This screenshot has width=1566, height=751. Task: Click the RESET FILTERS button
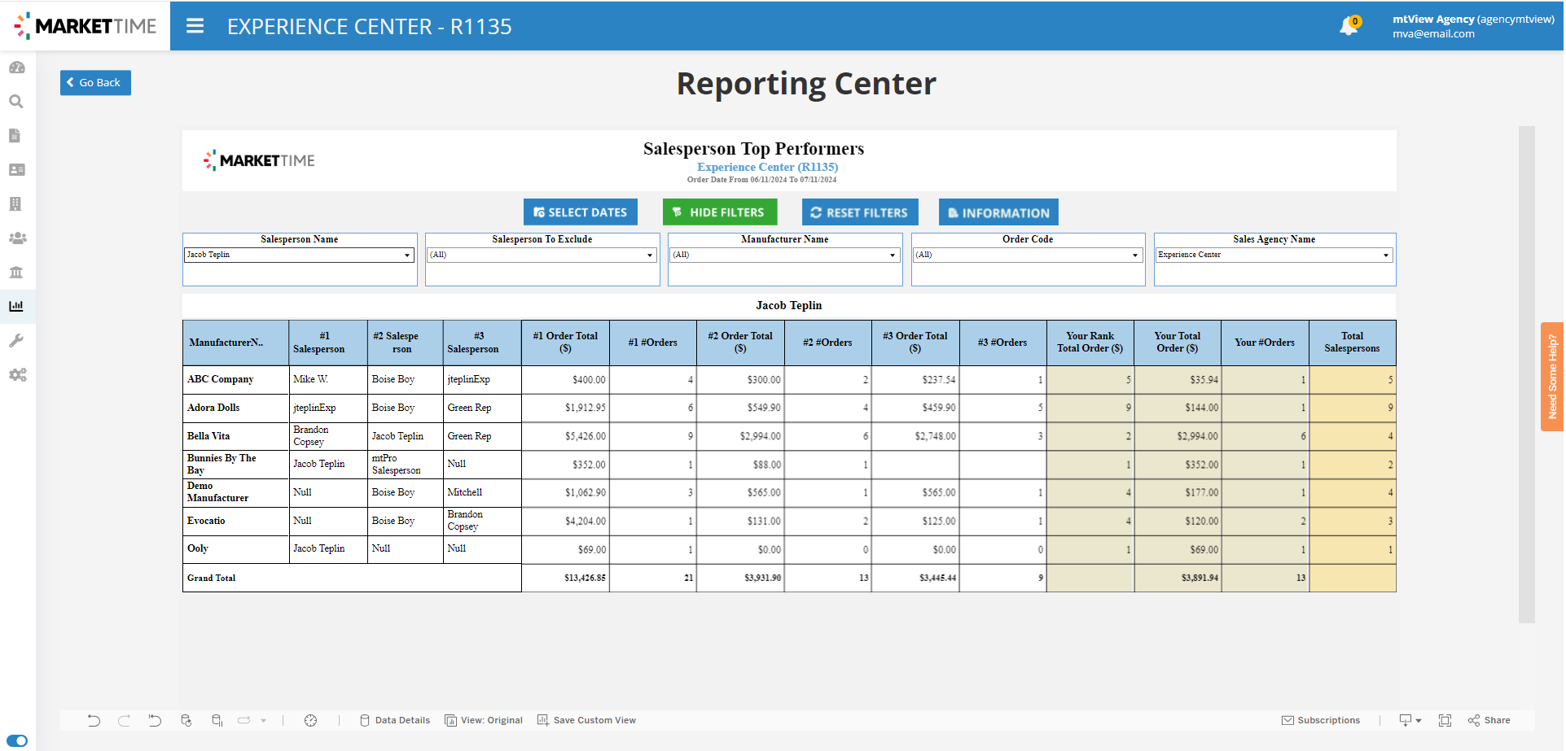(x=860, y=212)
